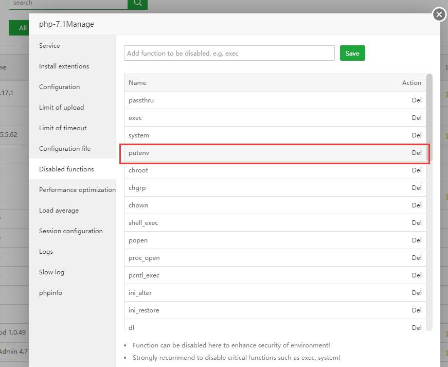View the Configuration file tab
The height and width of the screenshot is (367, 448).
[x=65, y=149]
